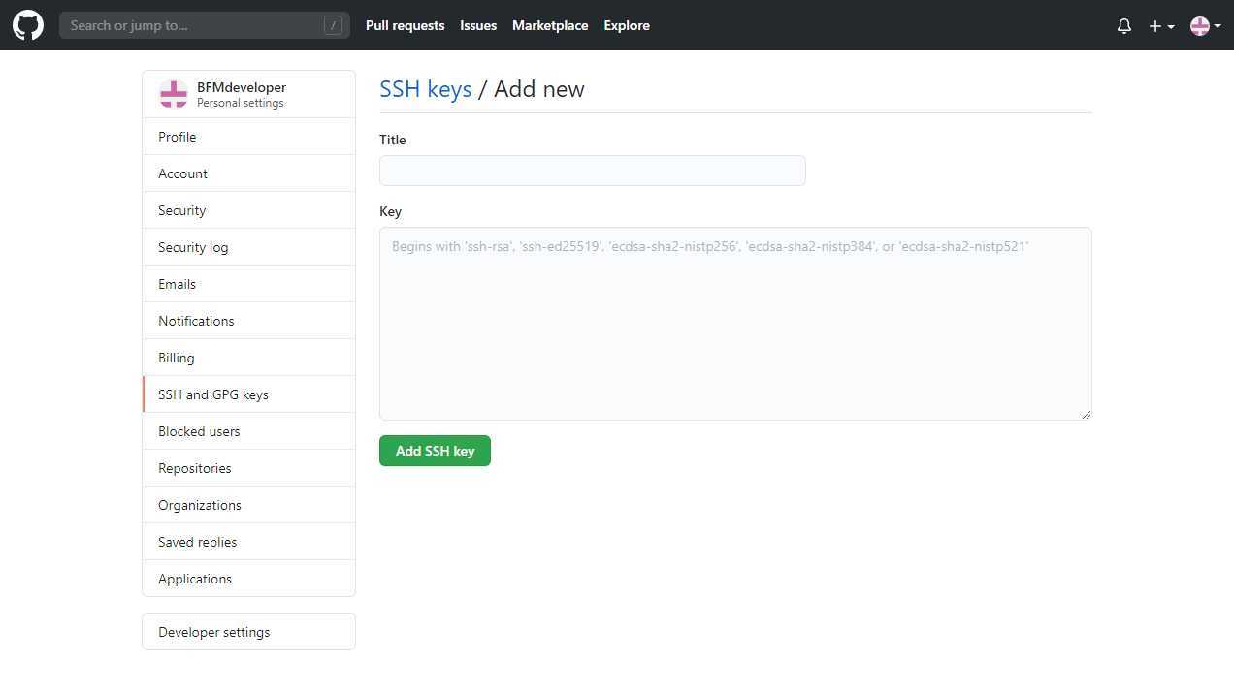The width and height of the screenshot is (1234, 693).
Task: Open Blocked users settings page
Action: (x=248, y=431)
